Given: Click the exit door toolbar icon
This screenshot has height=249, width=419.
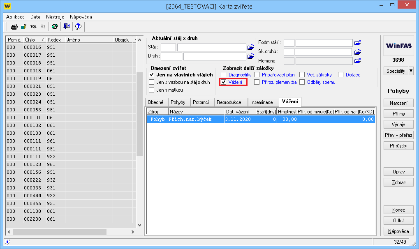Looking at the screenshot, I should (66, 27).
